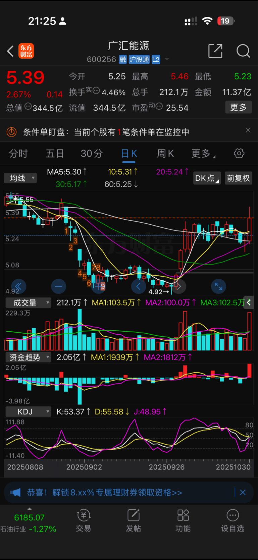
Task: Switch to 周K chart tab
Action: click(165, 154)
